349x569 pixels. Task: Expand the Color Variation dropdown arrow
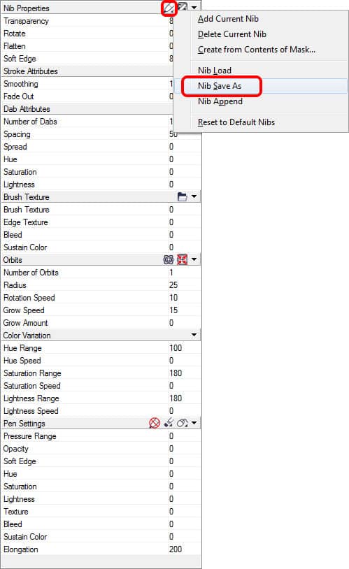[194, 335]
